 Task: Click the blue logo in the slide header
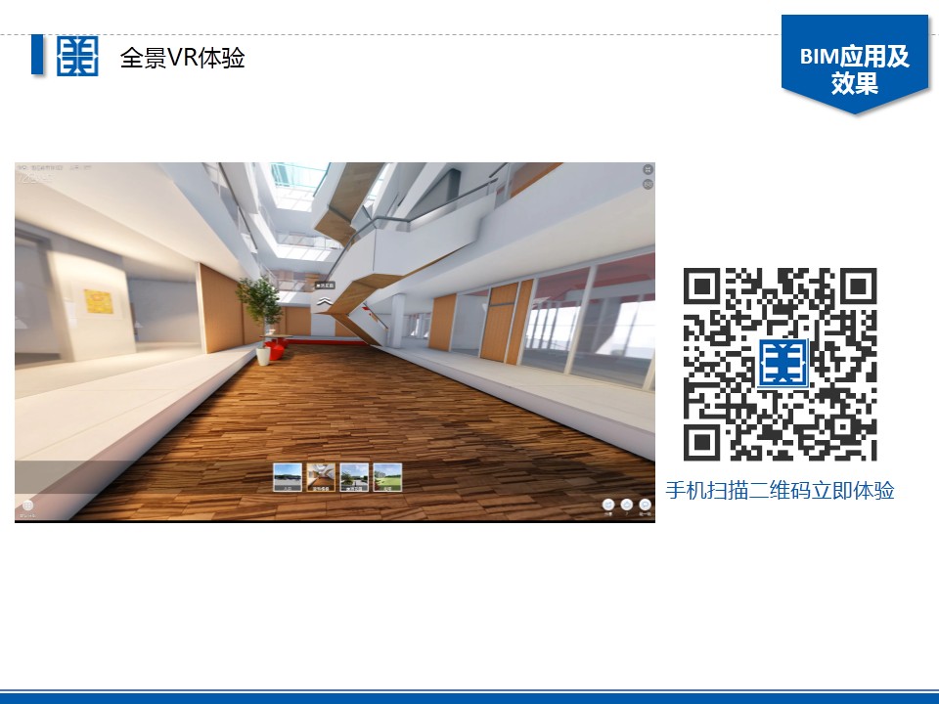(x=77, y=57)
